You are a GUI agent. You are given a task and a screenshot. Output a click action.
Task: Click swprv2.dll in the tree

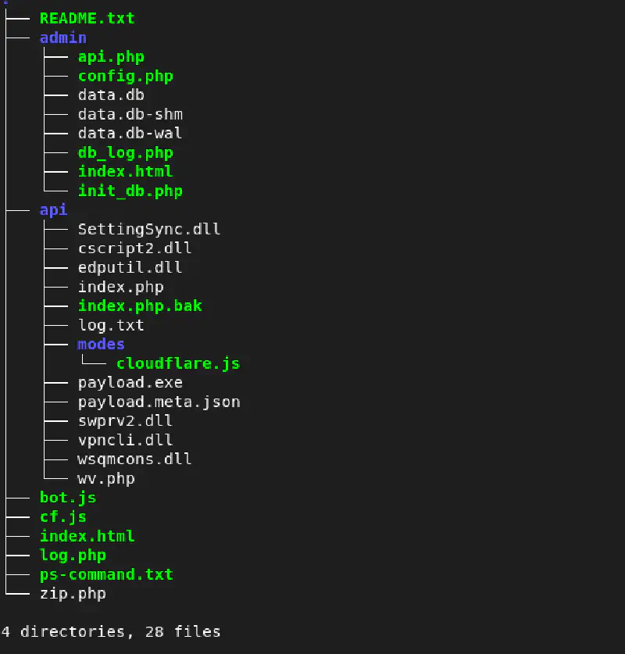125,421
